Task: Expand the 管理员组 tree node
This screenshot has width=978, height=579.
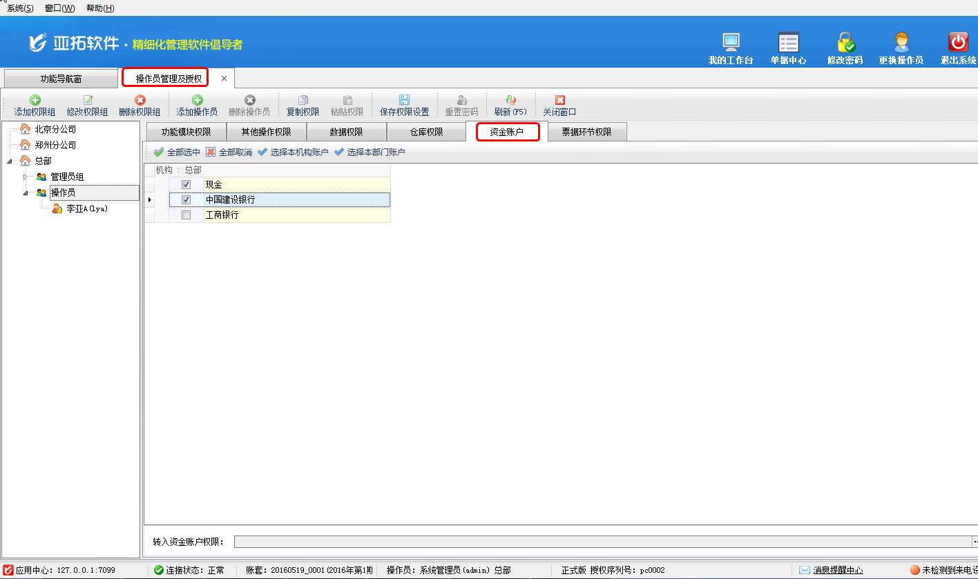Action: 26,177
